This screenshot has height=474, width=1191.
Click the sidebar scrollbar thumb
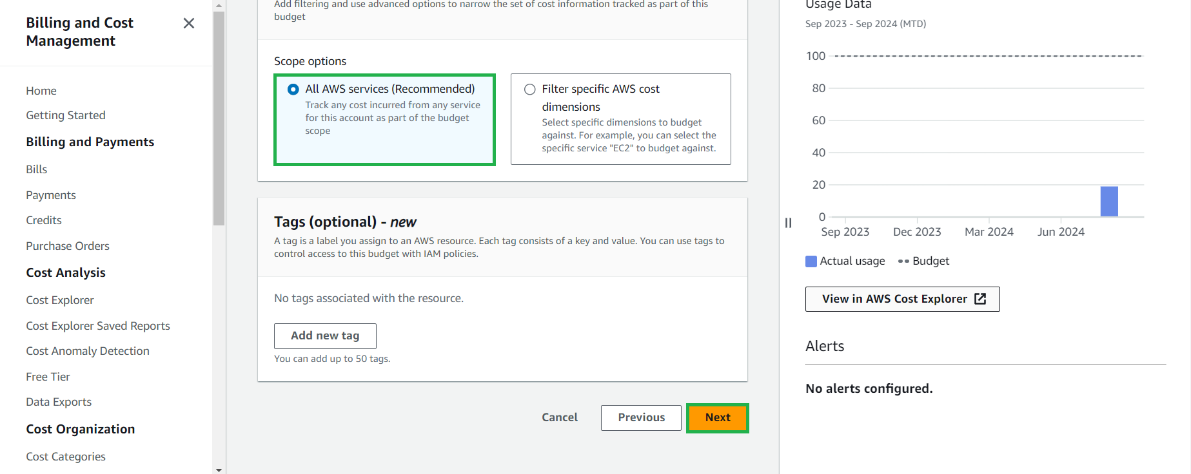pyautogui.click(x=219, y=118)
